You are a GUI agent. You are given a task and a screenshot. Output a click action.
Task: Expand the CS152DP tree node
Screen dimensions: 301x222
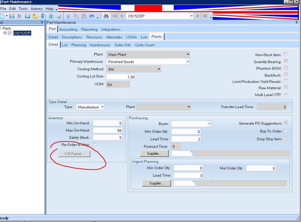(5, 33)
